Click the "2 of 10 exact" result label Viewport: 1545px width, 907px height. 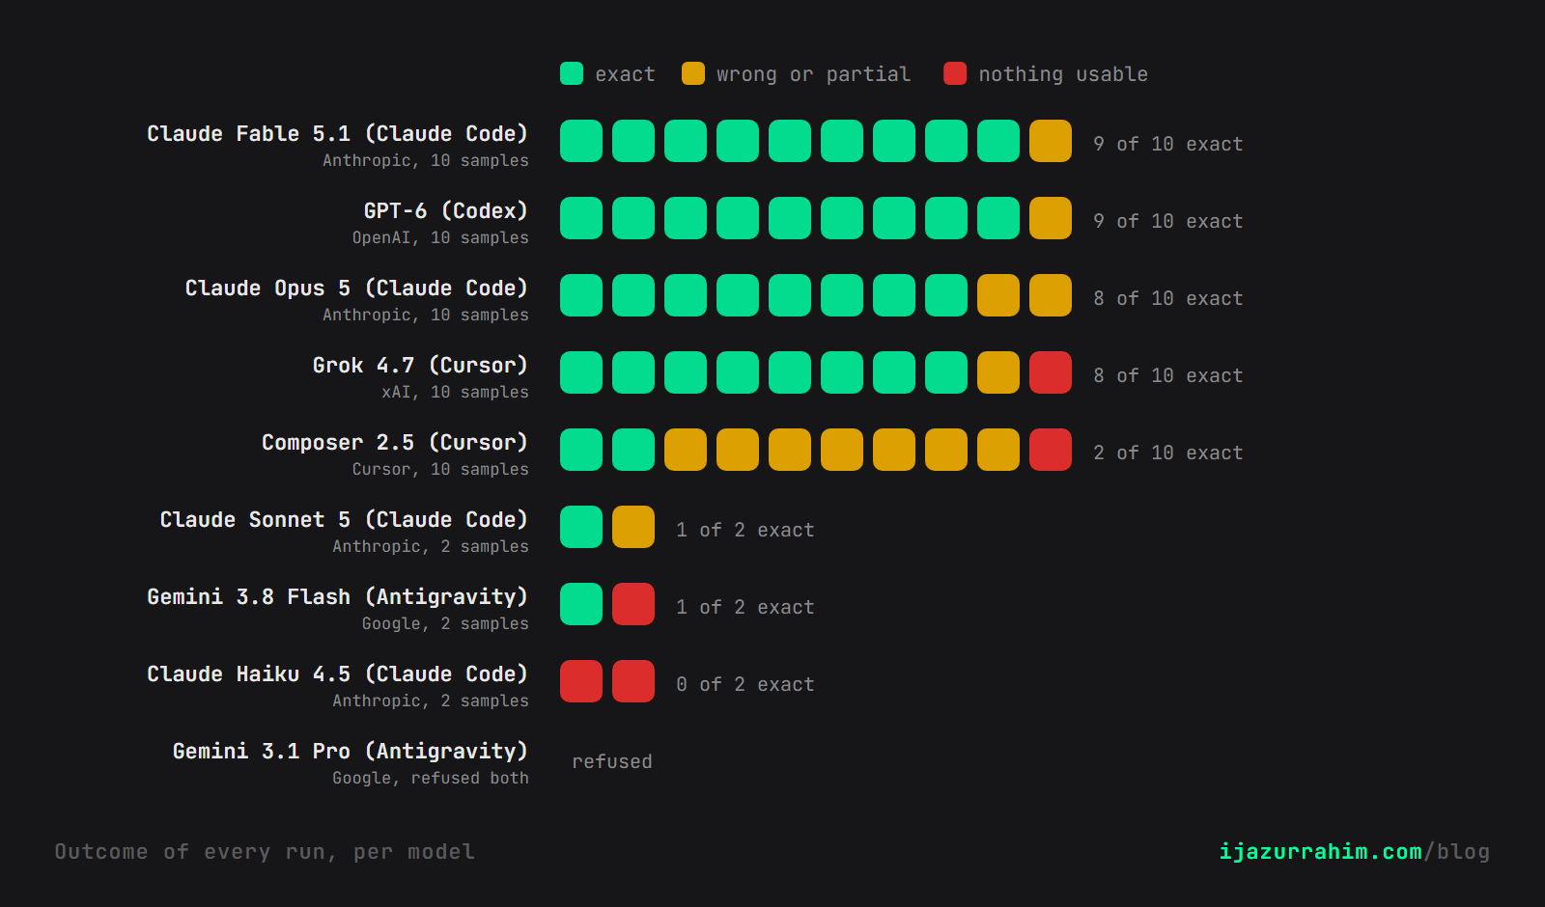[x=1168, y=453]
